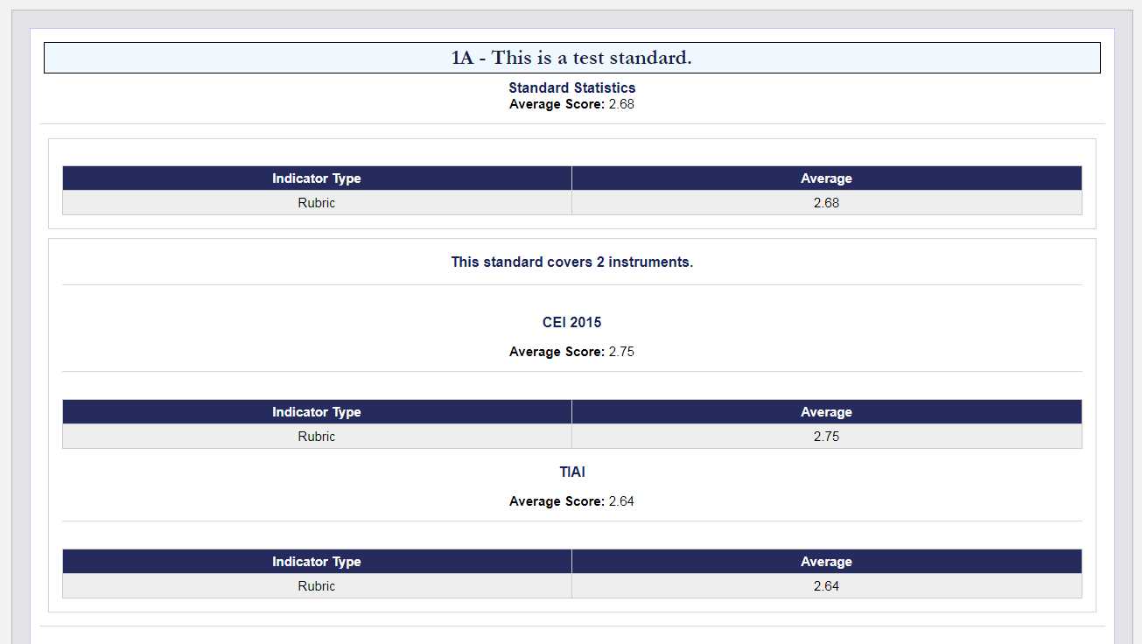Click 'Average' column header in the top table
The width and height of the screenshot is (1142, 644).
tap(826, 178)
